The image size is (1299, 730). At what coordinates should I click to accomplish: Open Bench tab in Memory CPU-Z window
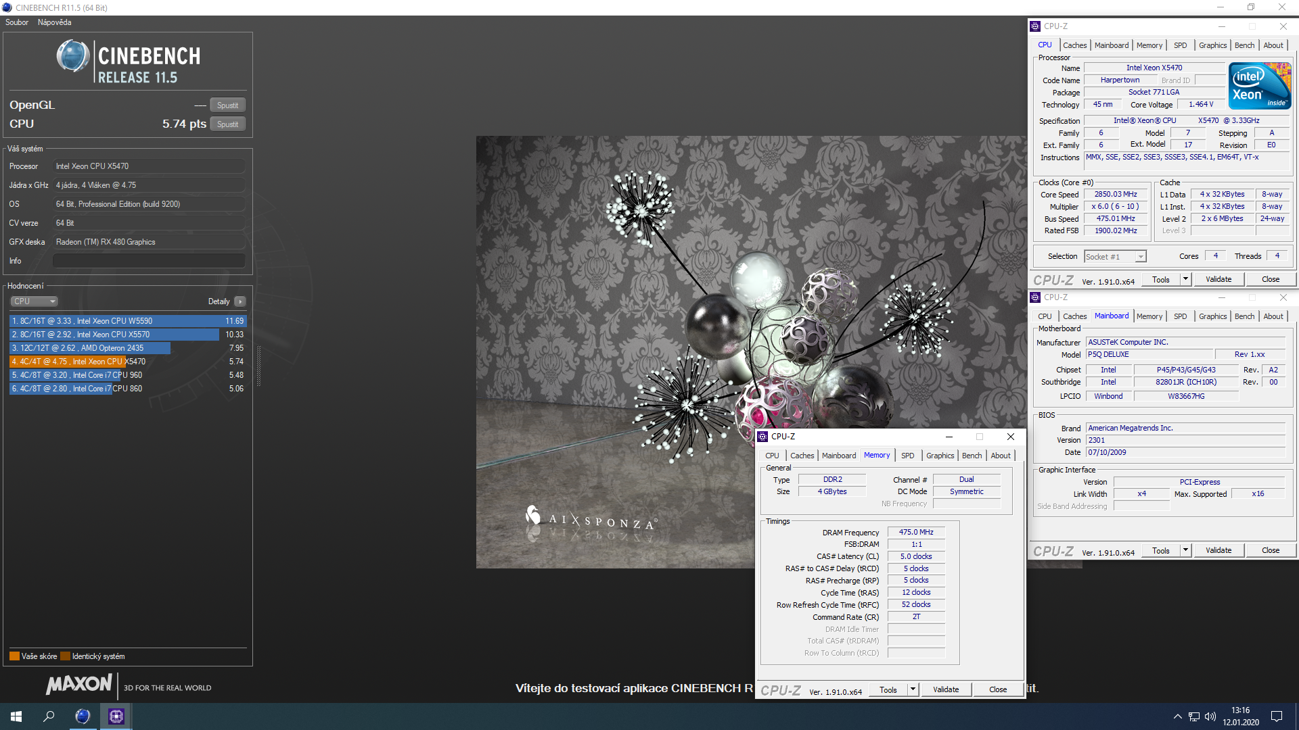pos(972,456)
